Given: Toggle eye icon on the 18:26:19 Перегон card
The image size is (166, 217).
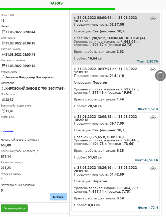Looking at the screenshot, I should (x=153, y=168).
